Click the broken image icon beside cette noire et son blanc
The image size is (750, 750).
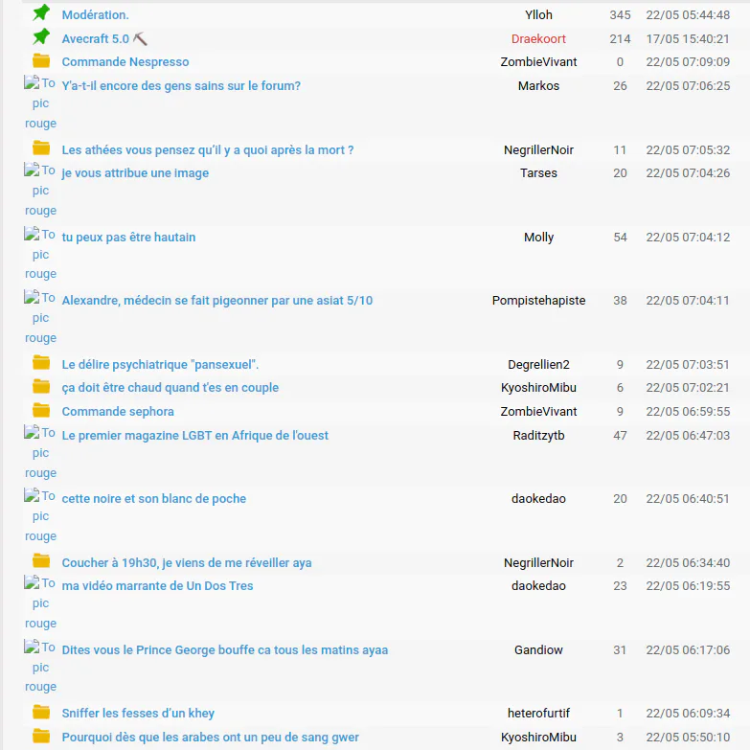(x=32, y=495)
